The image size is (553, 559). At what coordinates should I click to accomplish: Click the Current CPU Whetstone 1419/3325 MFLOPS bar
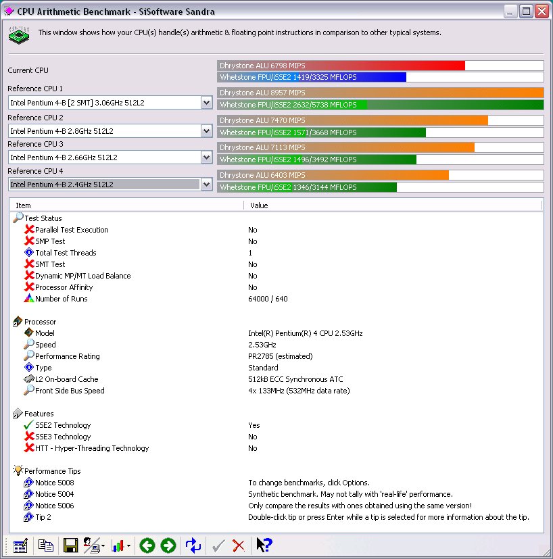point(381,77)
